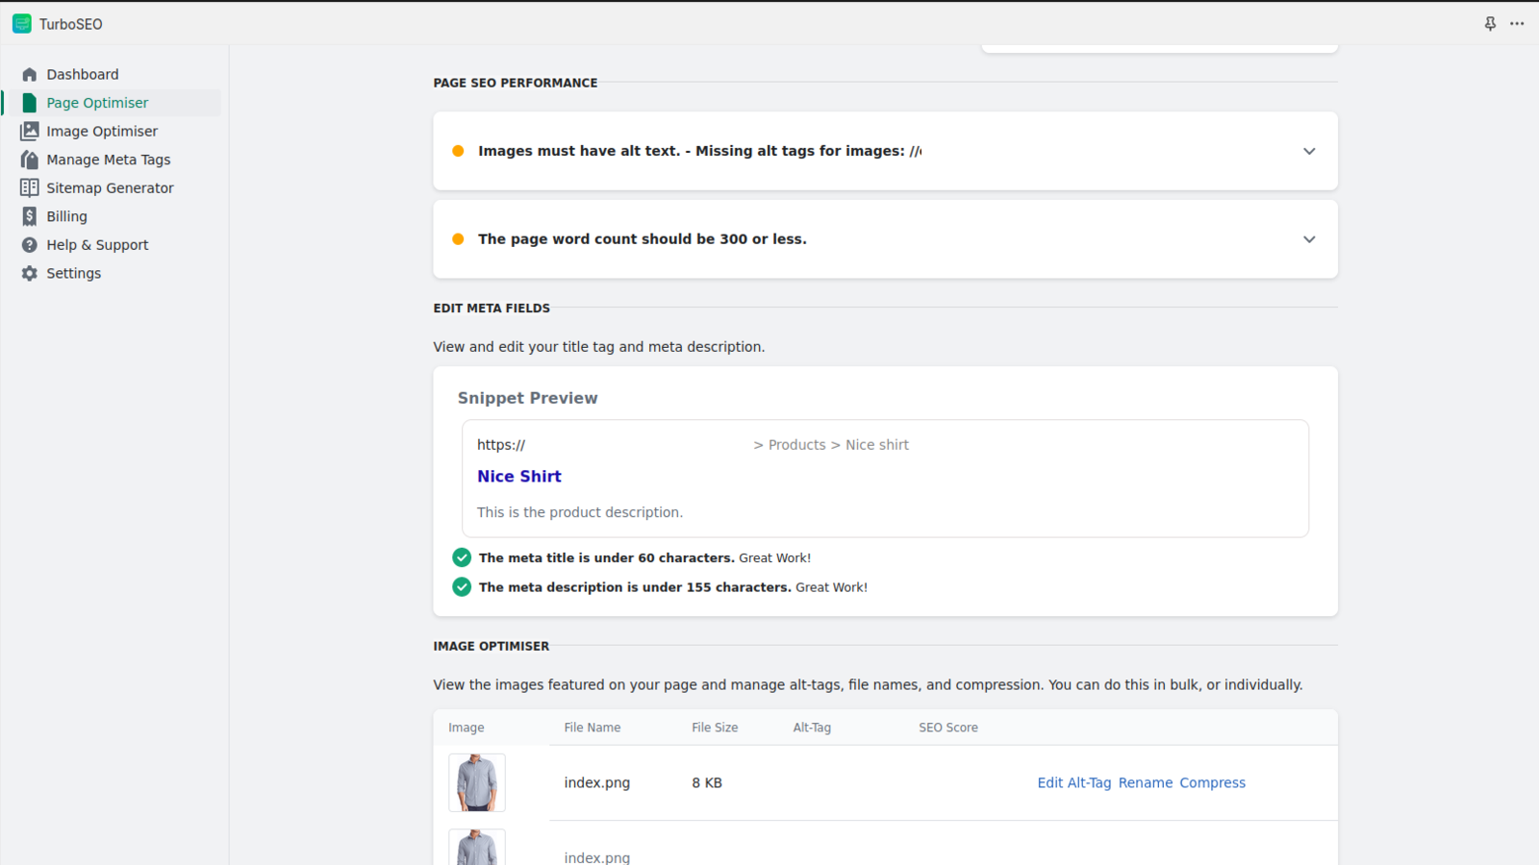
Task: Click the Settings gear icon
Action: (x=30, y=273)
